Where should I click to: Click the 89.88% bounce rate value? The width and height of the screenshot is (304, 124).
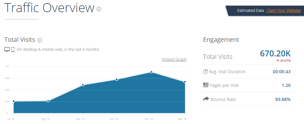pyautogui.click(x=283, y=100)
